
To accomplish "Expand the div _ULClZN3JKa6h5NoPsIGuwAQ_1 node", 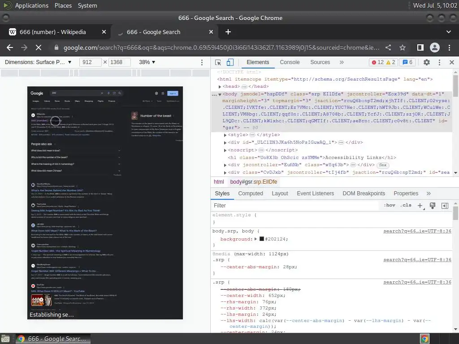I will (x=225, y=142).
